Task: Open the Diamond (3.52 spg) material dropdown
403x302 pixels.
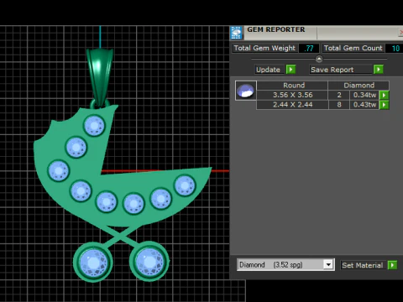Action: tap(328, 264)
